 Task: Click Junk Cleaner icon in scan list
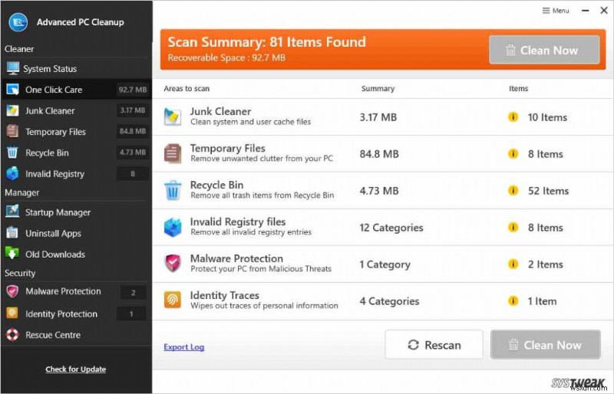173,117
